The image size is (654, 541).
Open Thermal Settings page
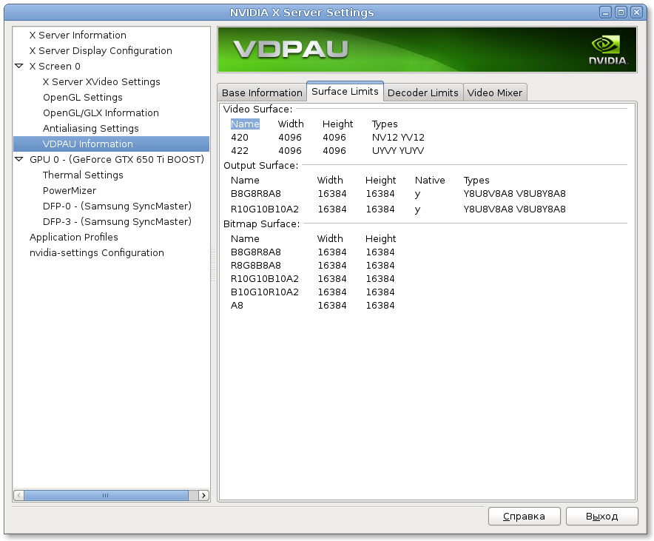[x=83, y=175]
